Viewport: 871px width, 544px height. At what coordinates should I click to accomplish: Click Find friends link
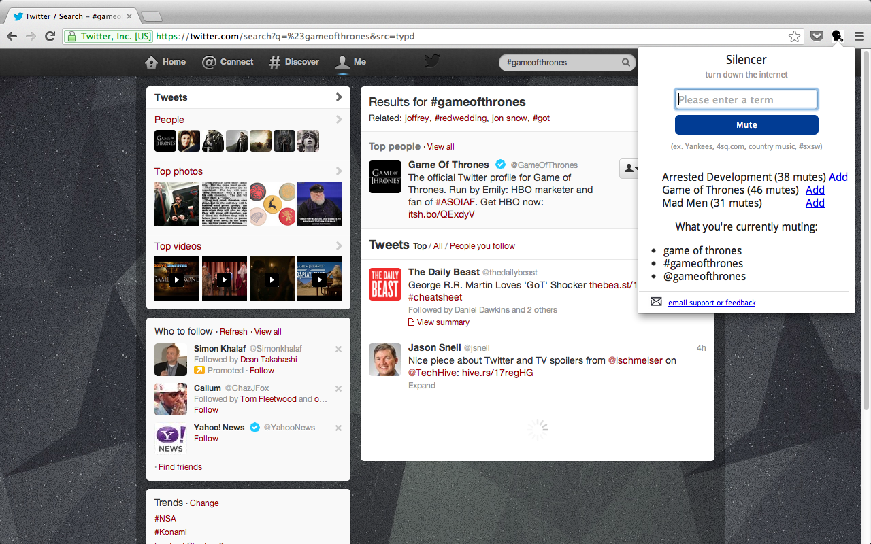tap(180, 467)
